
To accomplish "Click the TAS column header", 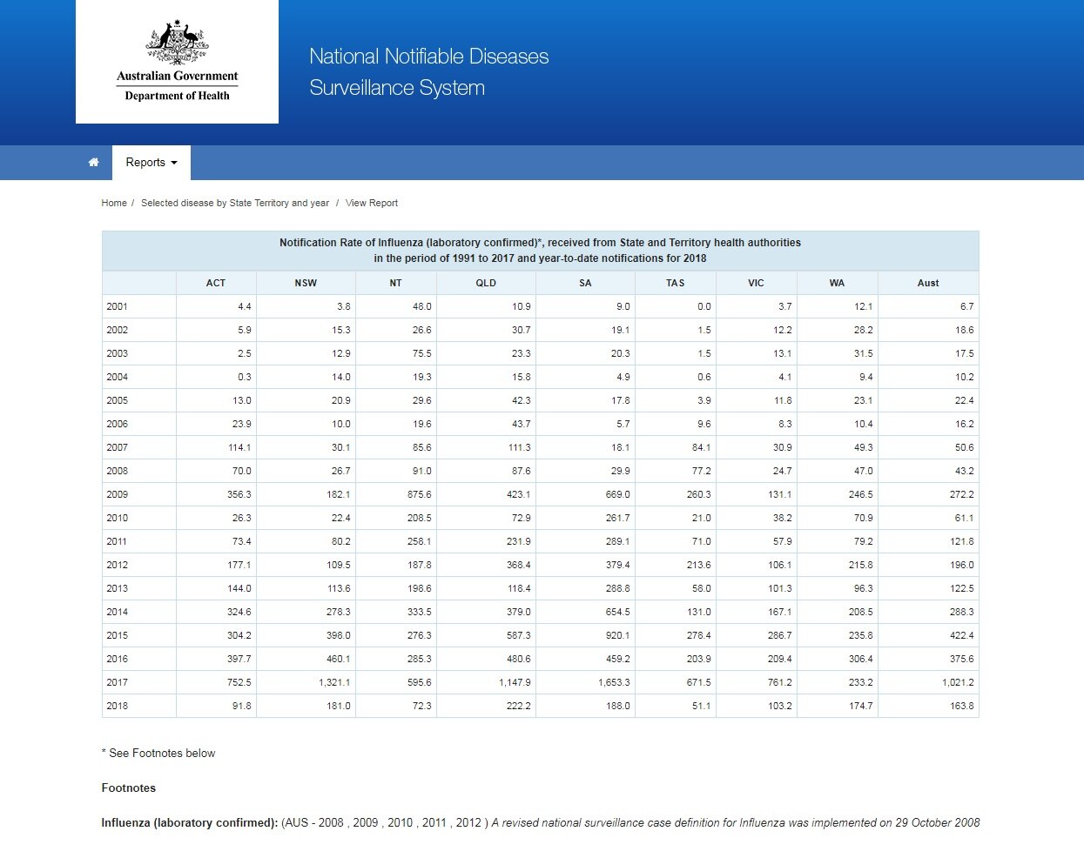I will click(676, 283).
